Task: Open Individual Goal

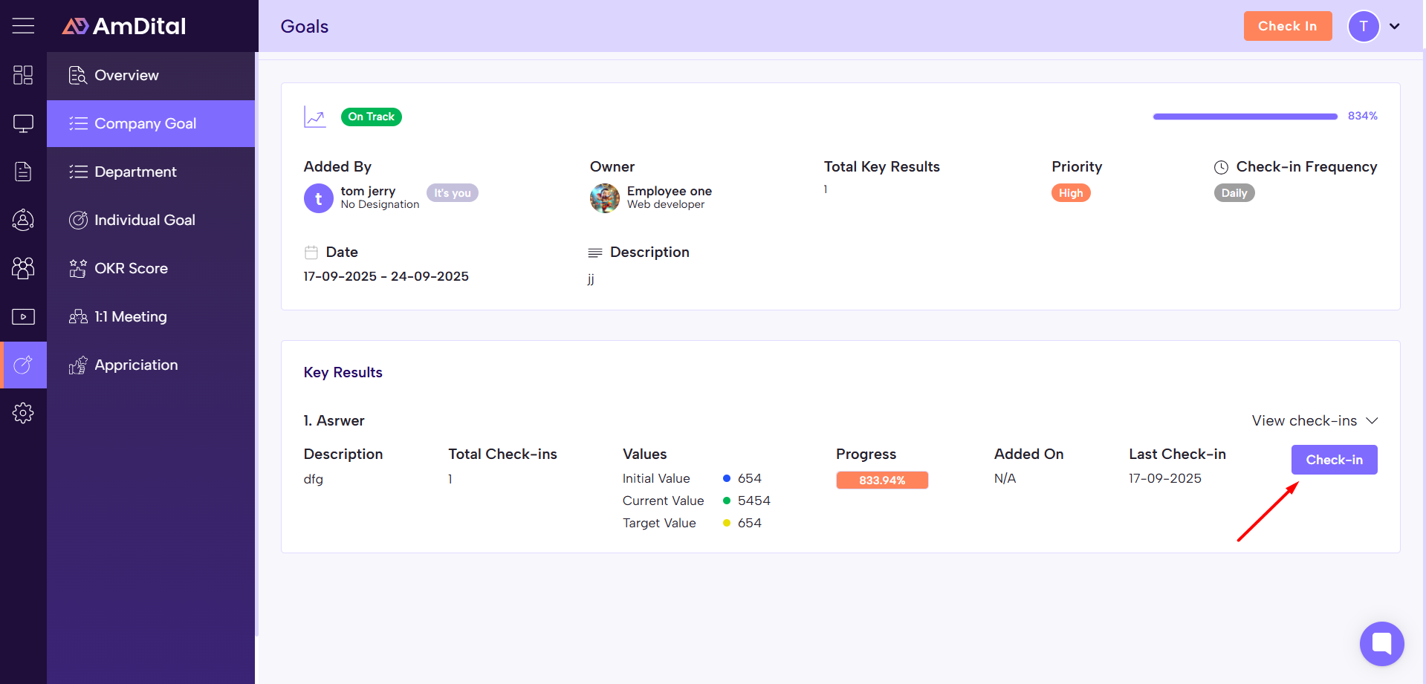Action: coord(151,220)
